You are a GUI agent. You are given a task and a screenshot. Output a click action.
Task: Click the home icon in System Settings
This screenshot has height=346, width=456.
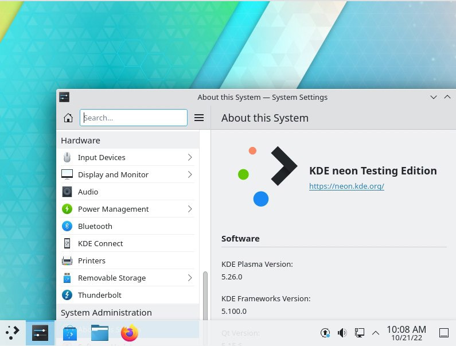point(68,118)
